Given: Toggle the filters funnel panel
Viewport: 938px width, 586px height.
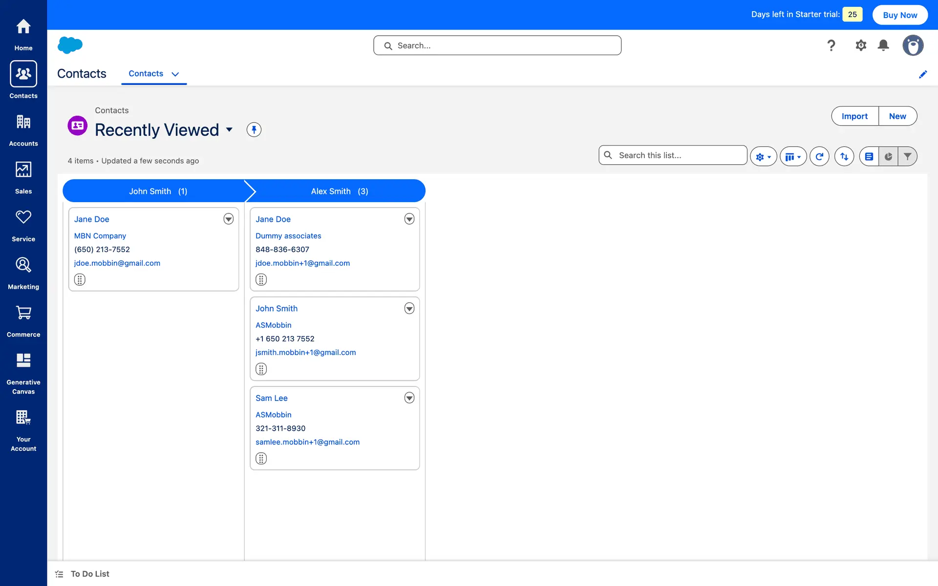Looking at the screenshot, I should point(907,156).
